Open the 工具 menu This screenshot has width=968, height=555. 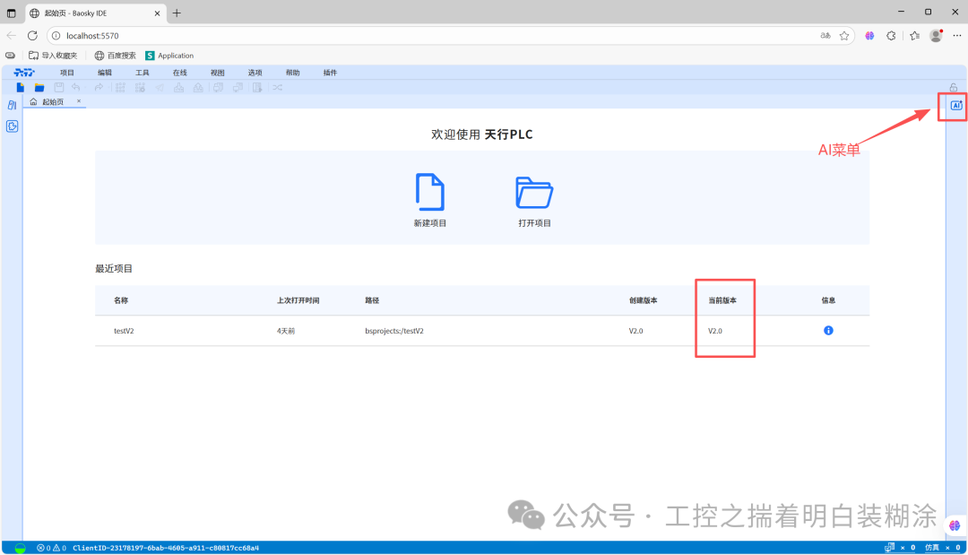(x=142, y=73)
